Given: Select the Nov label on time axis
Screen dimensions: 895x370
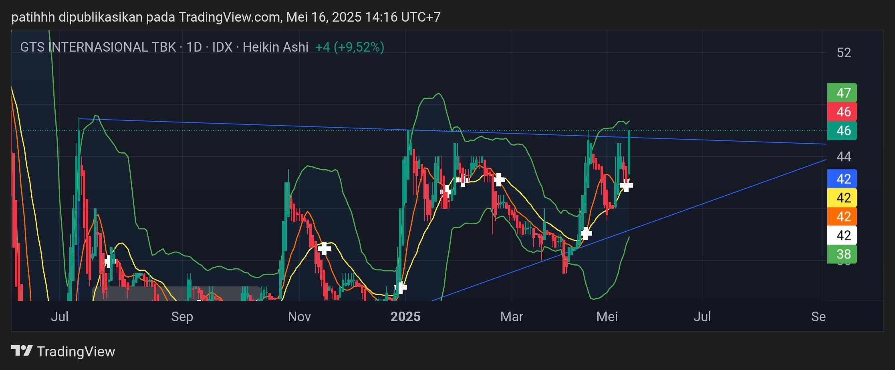Looking at the screenshot, I should (299, 317).
